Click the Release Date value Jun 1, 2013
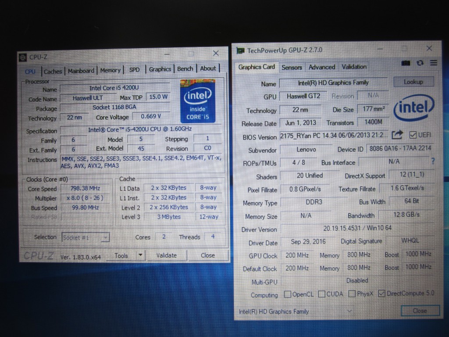Viewport: 449px width, 337px height. pos(300,123)
